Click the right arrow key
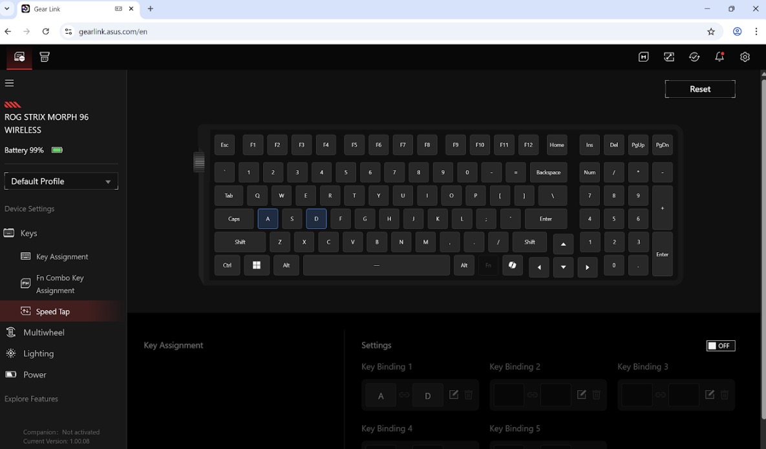 point(587,267)
